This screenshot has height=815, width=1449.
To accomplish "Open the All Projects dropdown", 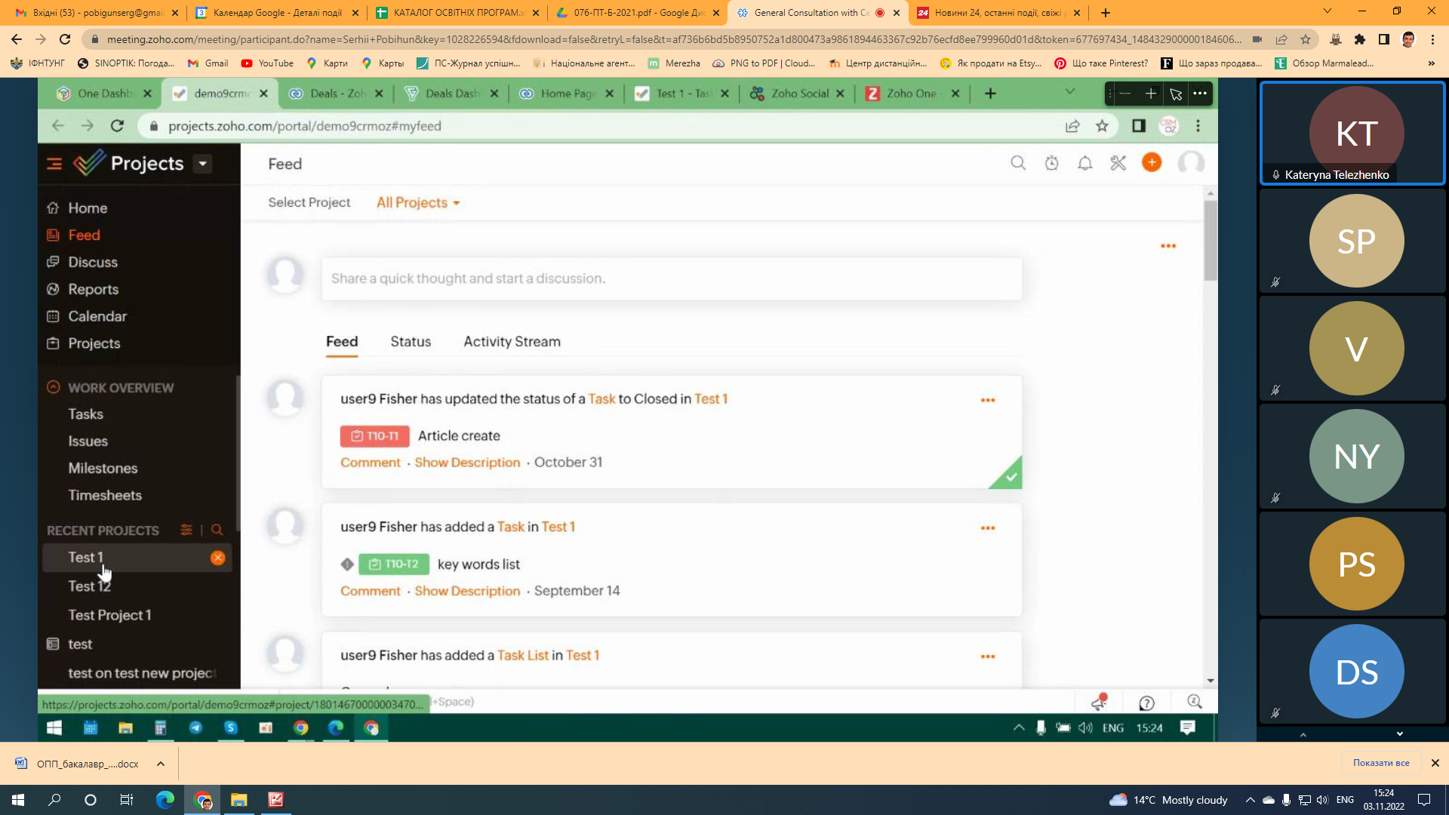I will tap(418, 202).
